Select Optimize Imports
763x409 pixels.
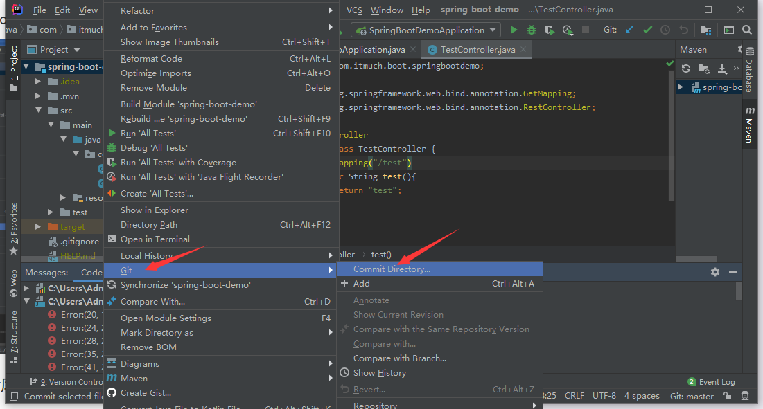[220, 73]
